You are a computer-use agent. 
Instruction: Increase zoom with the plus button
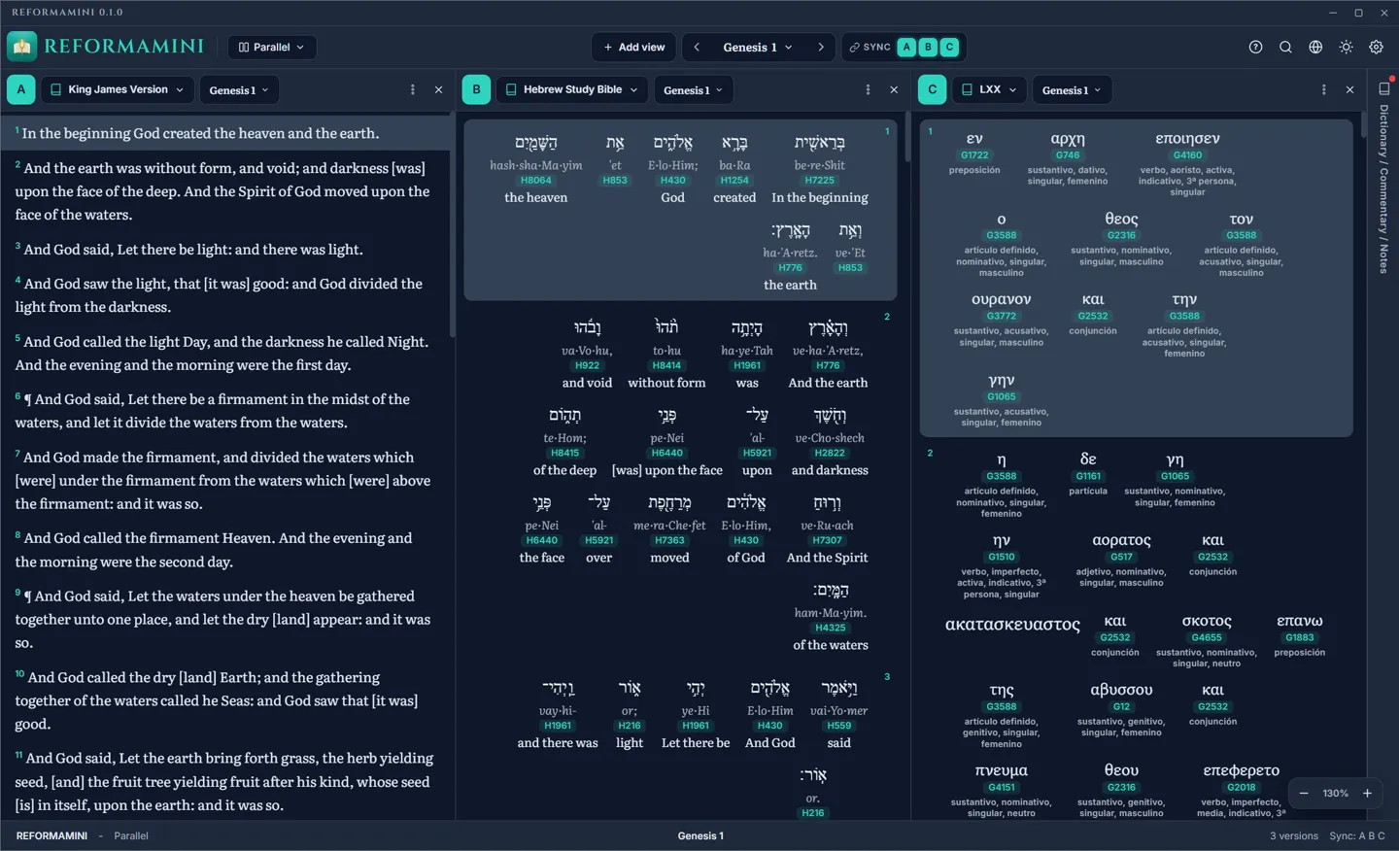[x=1367, y=794]
